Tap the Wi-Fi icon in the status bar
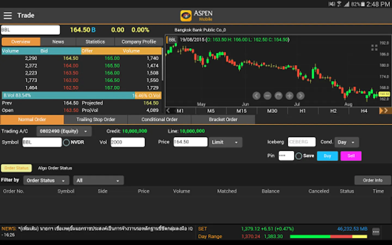392x245 pixels. click(x=339, y=4)
